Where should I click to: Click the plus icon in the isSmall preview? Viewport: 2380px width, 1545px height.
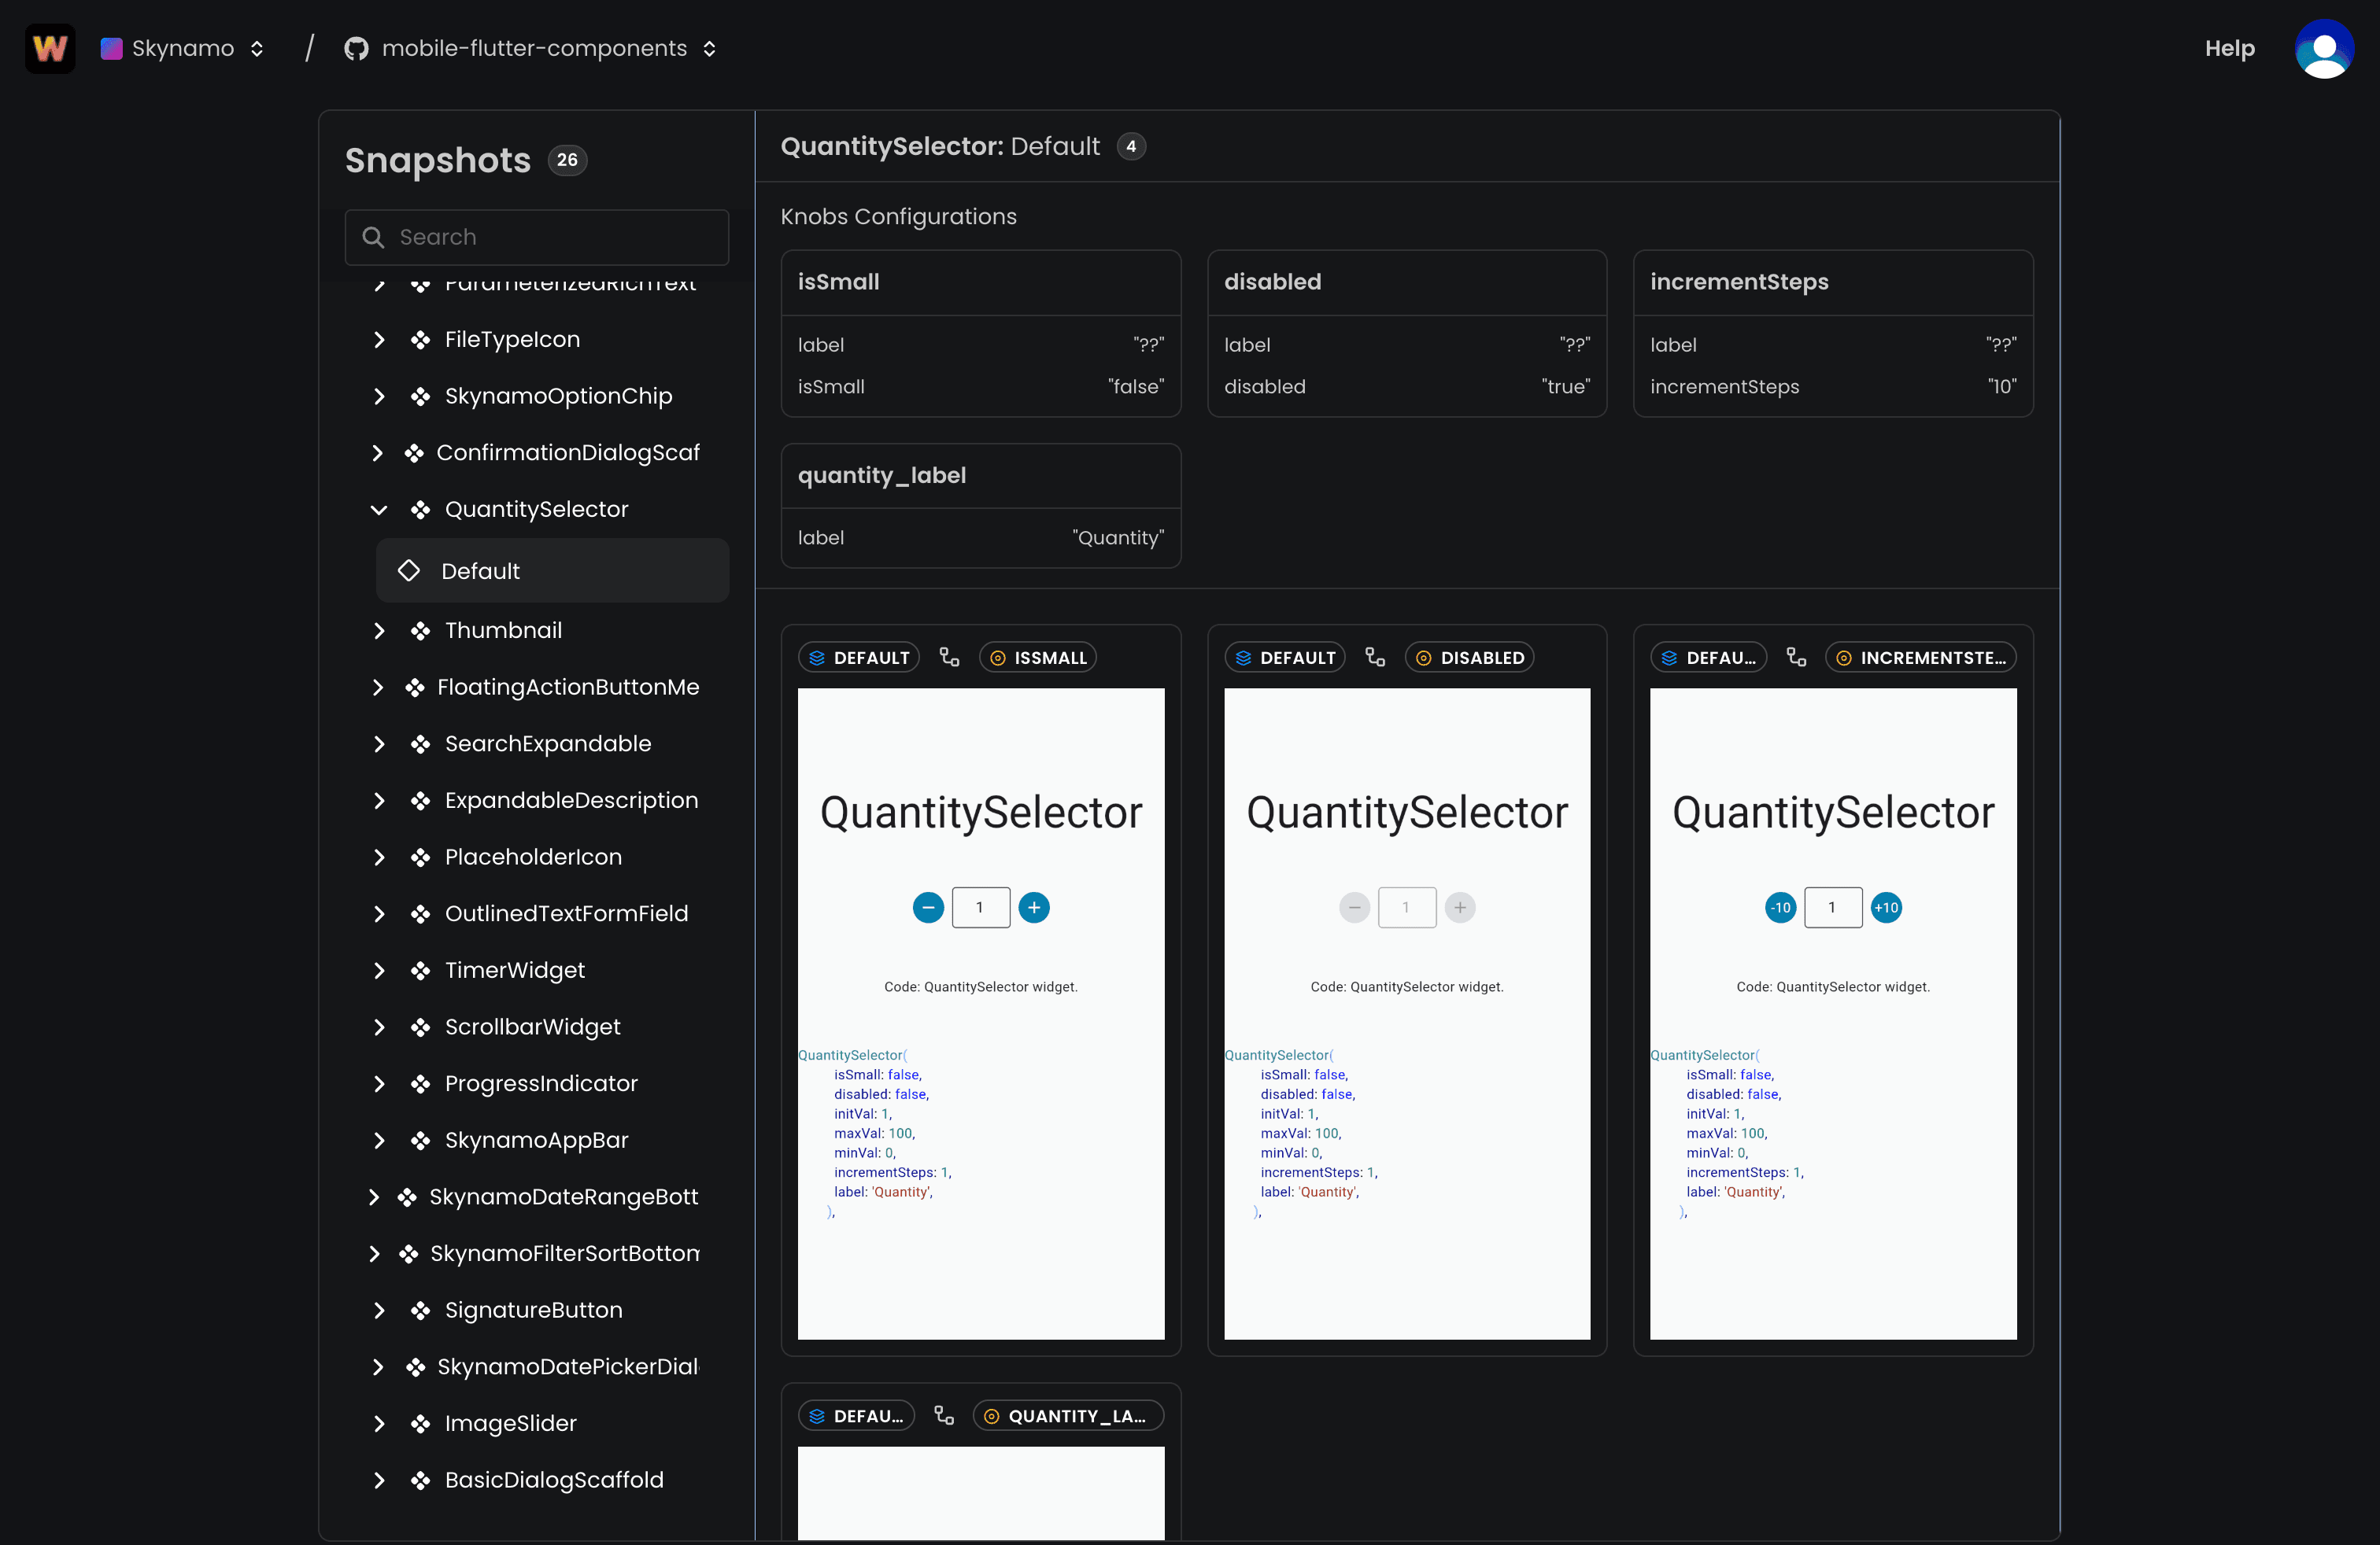coord(1033,908)
